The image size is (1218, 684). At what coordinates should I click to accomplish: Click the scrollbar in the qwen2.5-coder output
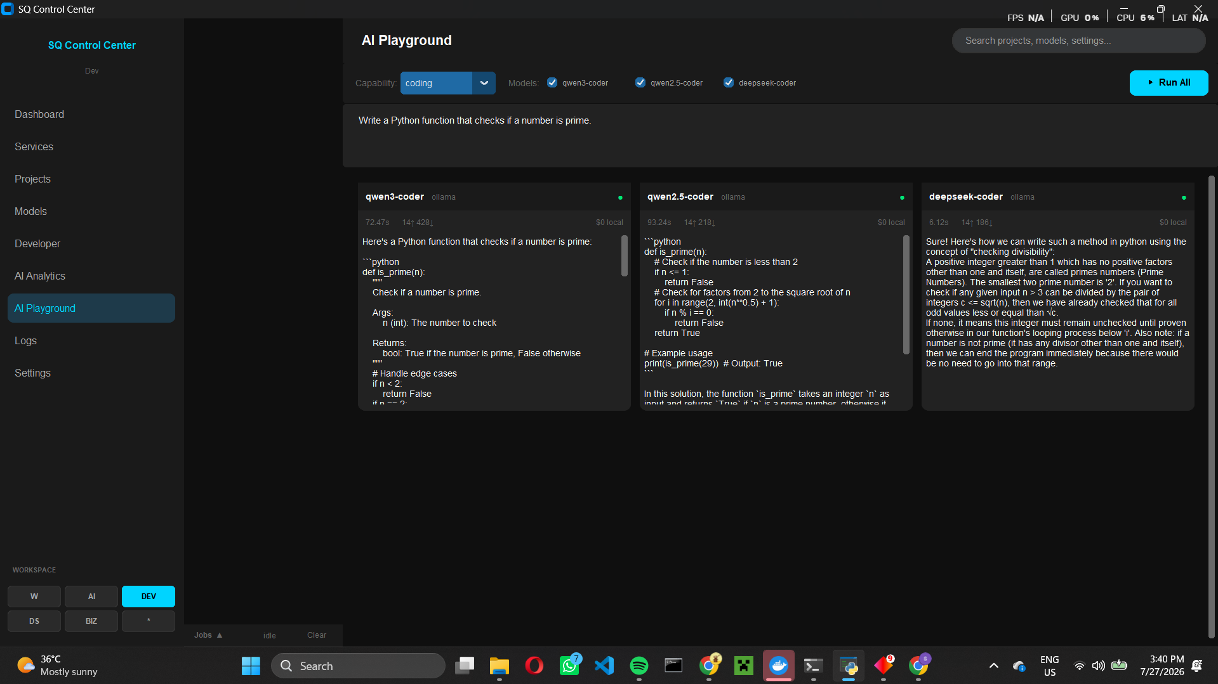click(906, 295)
